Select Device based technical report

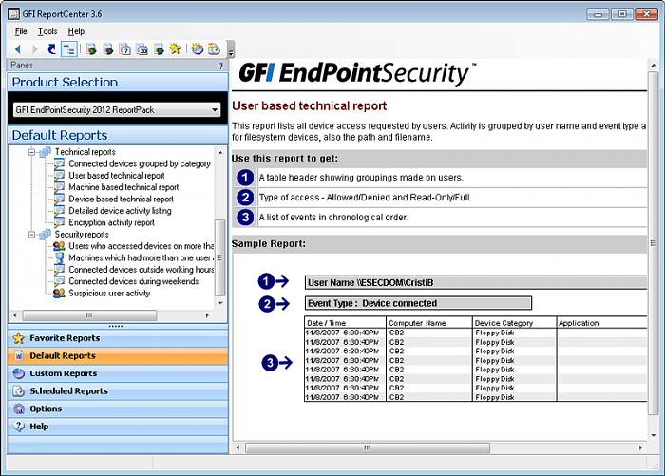point(121,199)
